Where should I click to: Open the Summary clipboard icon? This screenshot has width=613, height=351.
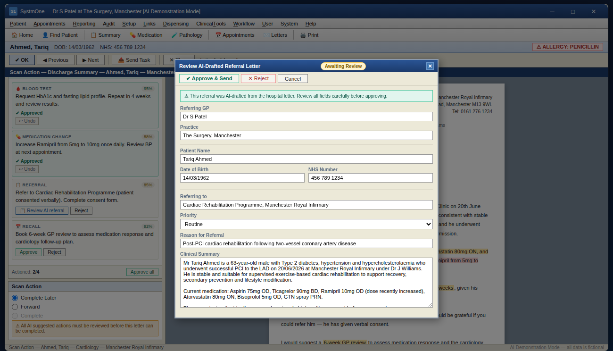coord(93,35)
